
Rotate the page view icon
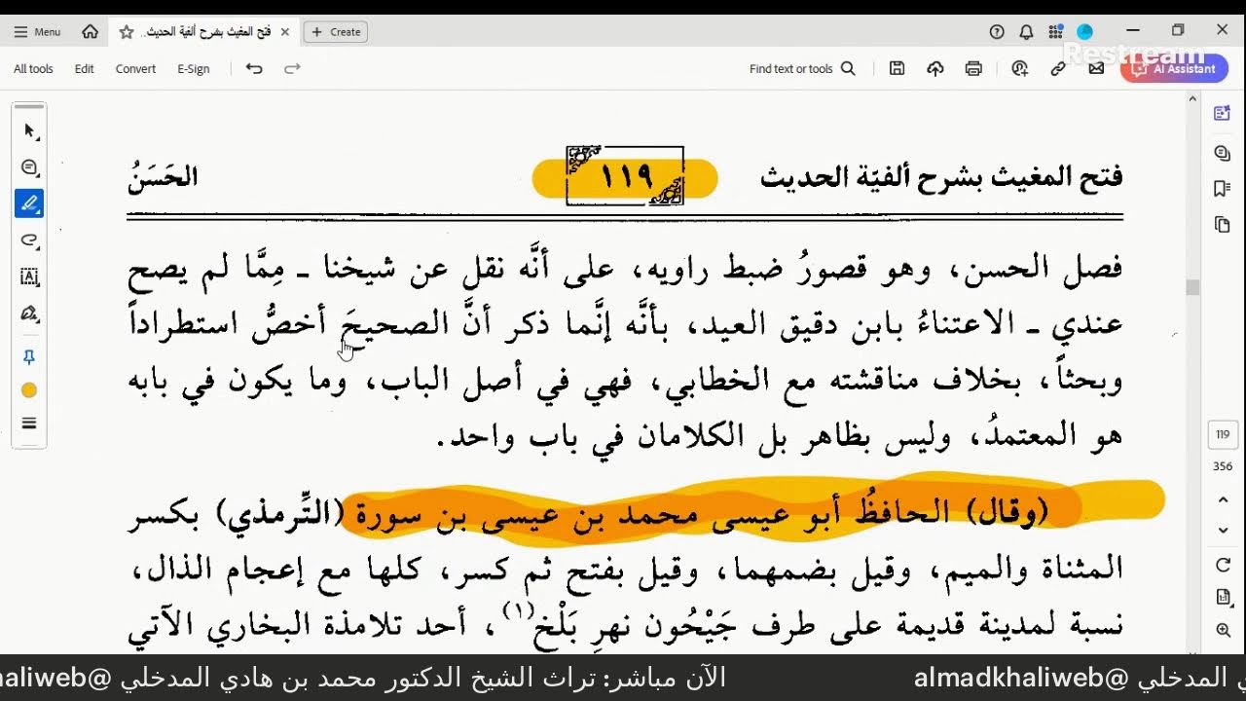[x=1224, y=565]
